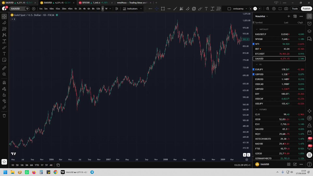Select the USDJPY watchlist row
The image size is (313, 176).
279,104
